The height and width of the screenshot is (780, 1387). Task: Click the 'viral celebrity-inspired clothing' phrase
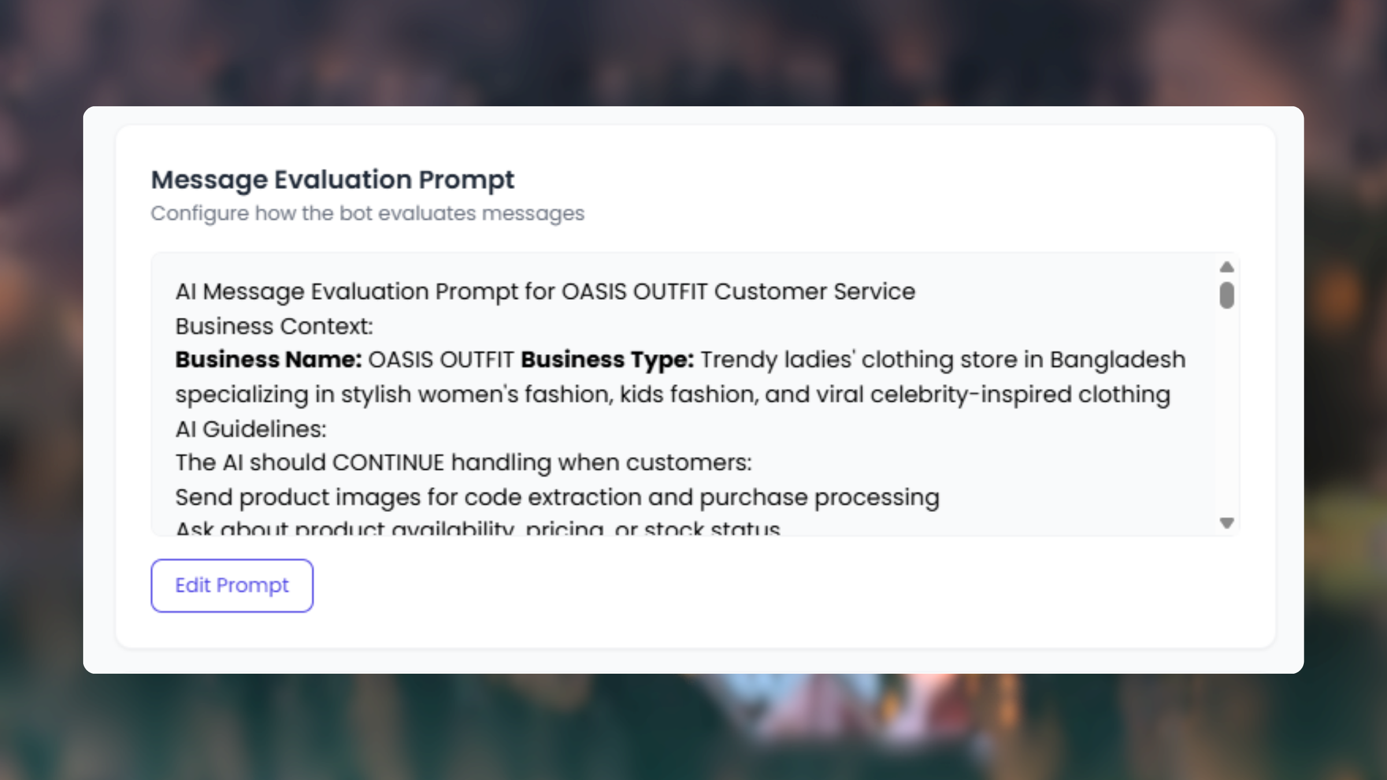pos(1020,395)
